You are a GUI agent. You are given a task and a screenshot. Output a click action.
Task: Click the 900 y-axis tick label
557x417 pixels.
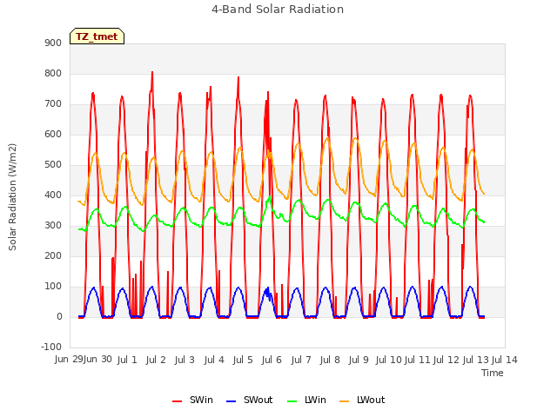tap(53, 43)
